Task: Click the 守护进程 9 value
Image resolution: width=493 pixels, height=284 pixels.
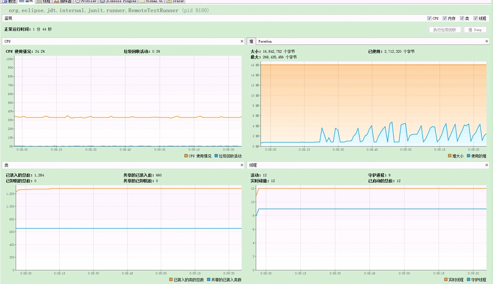Action: coord(389,175)
